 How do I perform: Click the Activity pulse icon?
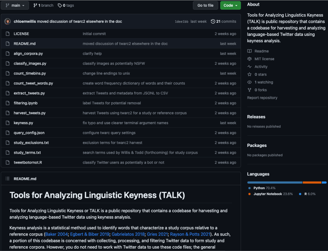click(x=249, y=67)
